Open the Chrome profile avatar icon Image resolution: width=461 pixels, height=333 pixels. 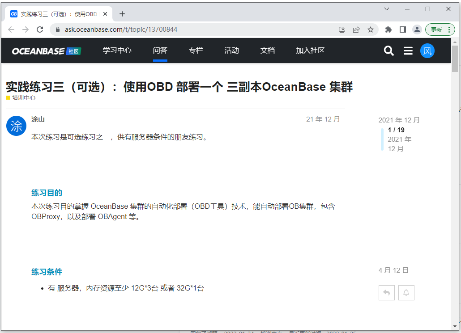click(x=417, y=30)
